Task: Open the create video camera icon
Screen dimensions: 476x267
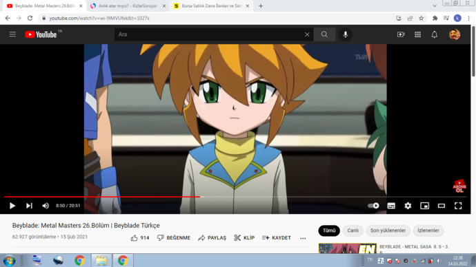Action: tap(401, 34)
